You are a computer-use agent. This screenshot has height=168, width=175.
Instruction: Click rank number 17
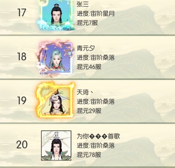click(x=22, y=13)
